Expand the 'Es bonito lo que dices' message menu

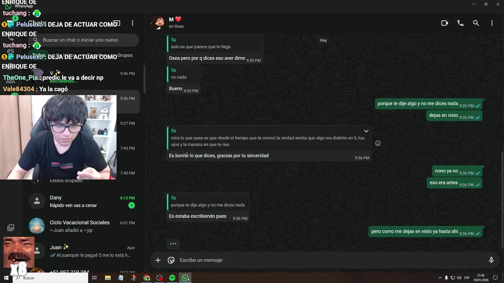(366, 131)
